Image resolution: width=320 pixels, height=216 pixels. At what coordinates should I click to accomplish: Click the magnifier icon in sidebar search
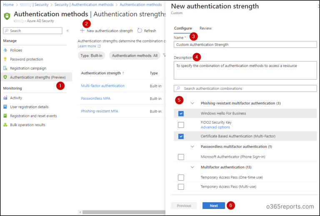[x=7, y=30]
